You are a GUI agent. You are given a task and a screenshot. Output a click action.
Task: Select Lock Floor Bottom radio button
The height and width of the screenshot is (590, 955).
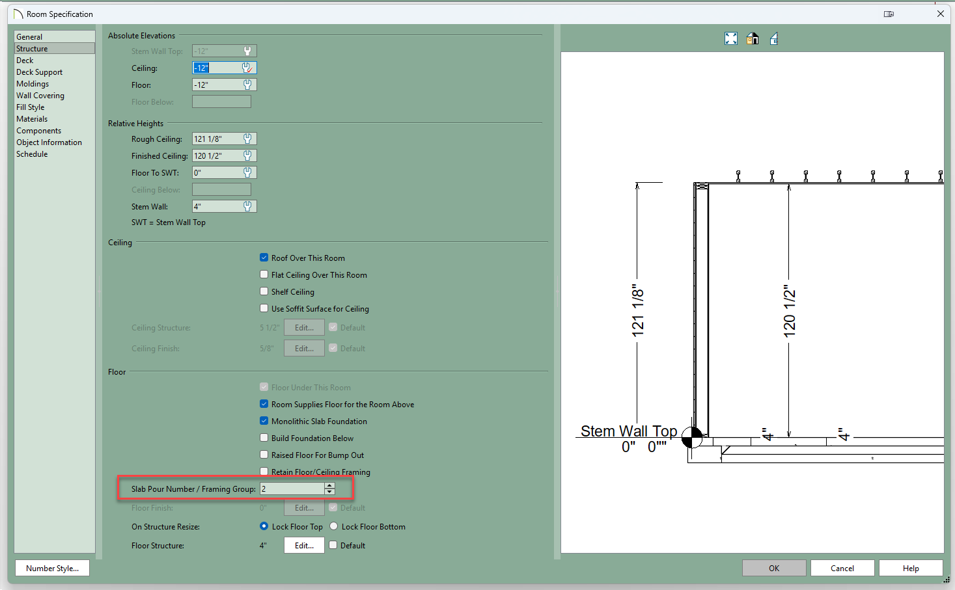334,526
